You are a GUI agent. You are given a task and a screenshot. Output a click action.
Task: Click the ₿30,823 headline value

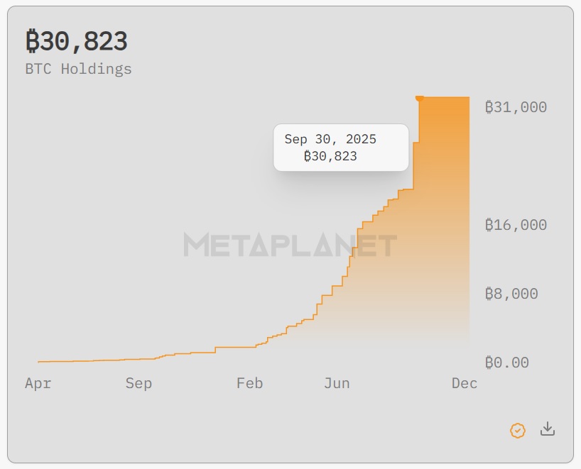click(77, 42)
